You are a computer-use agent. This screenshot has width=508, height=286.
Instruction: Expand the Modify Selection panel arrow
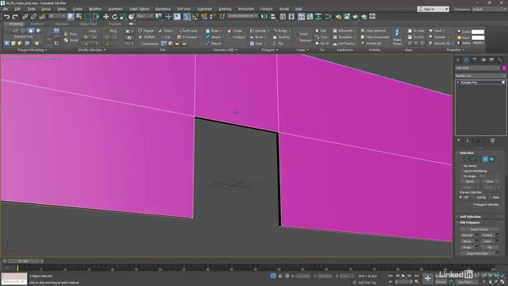pyautogui.click(x=105, y=50)
